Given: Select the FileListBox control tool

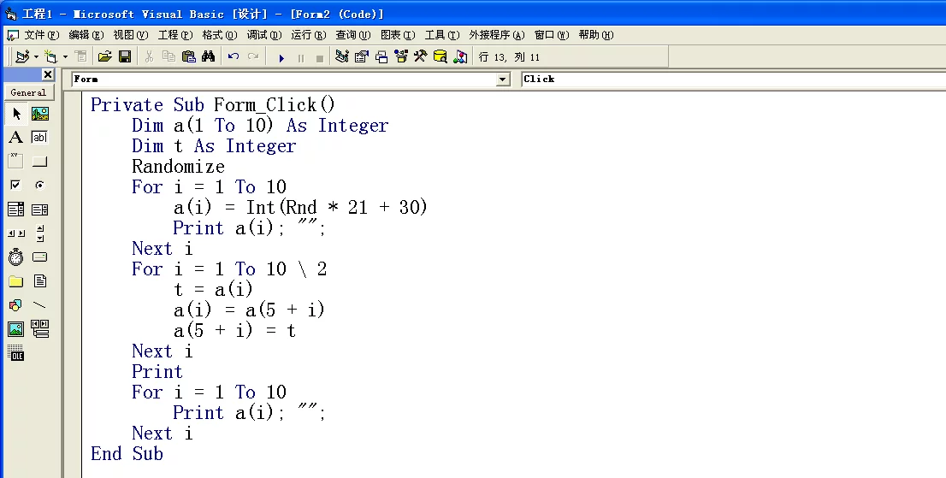Looking at the screenshot, I should pos(40,281).
